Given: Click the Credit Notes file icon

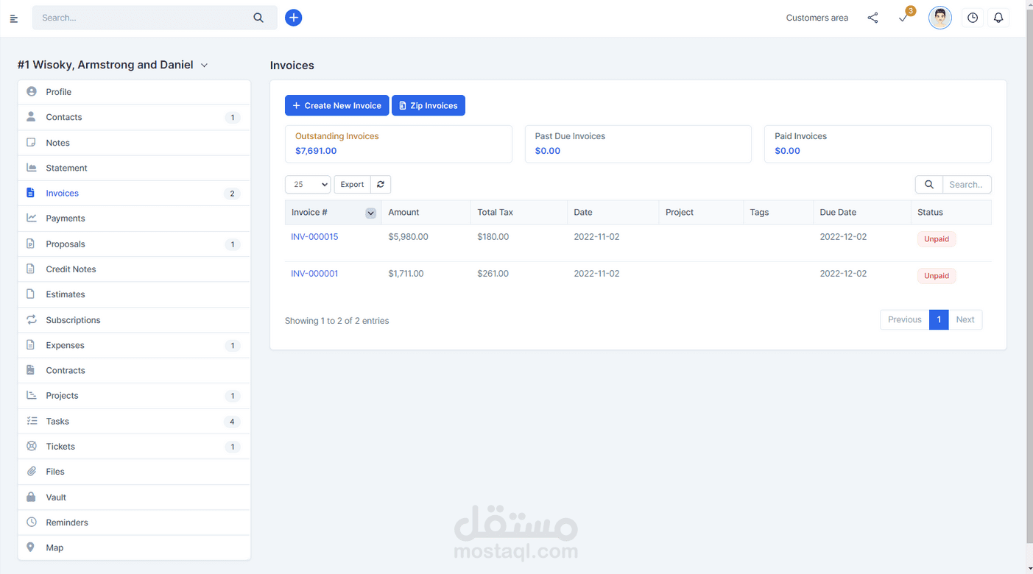Looking at the screenshot, I should pos(31,269).
